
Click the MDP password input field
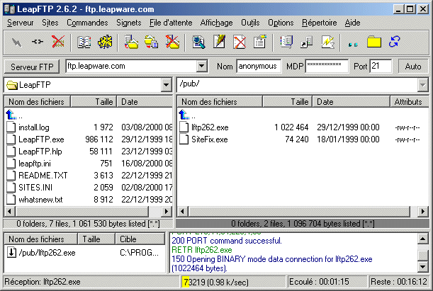[x=327, y=66]
